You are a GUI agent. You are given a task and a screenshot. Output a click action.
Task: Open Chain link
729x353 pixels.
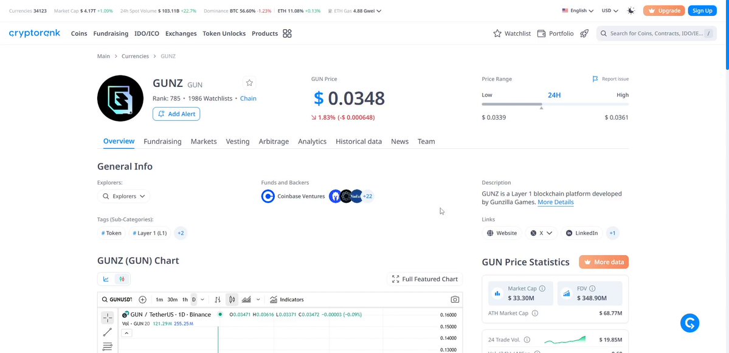248,98
